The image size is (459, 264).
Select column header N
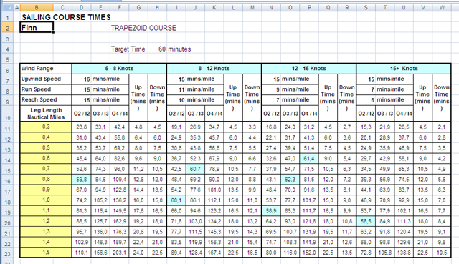pyautogui.click(x=271, y=8)
